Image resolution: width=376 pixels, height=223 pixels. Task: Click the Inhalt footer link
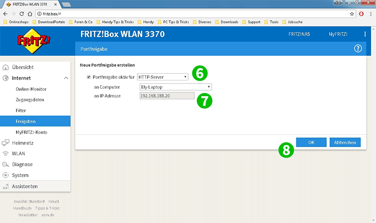click(x=54, y=201)
